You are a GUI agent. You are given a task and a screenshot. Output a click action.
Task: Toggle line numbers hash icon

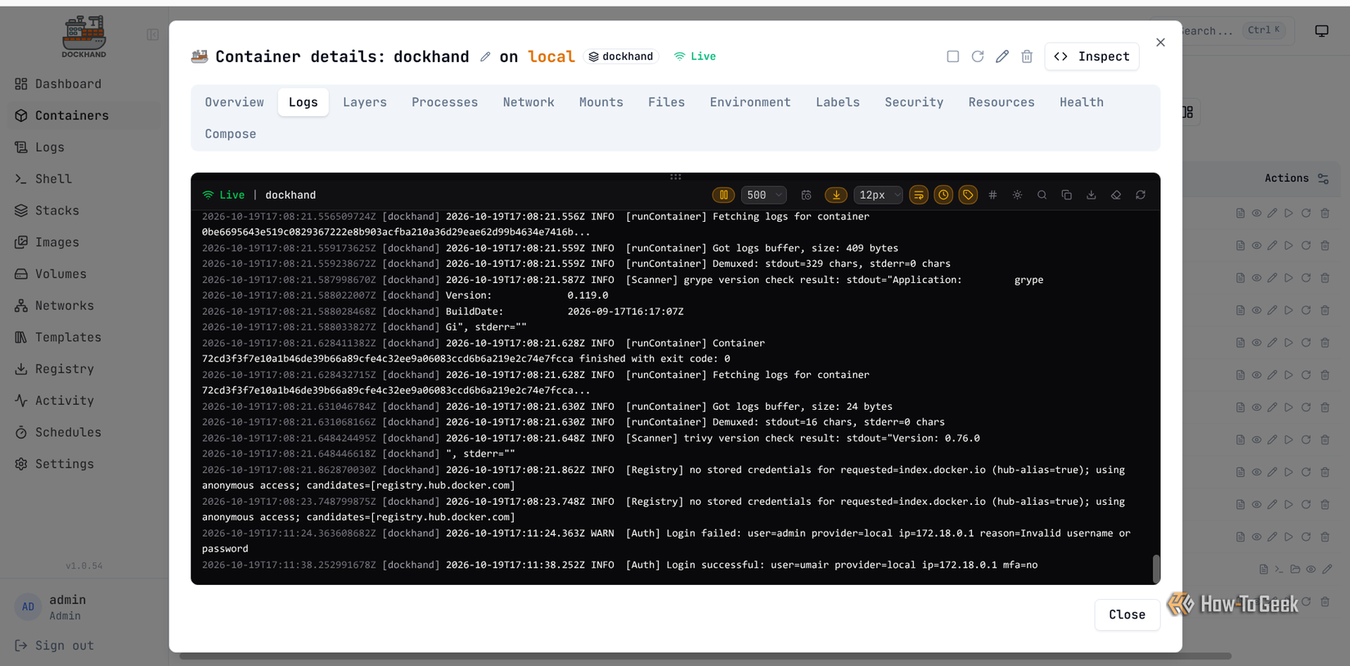pos(992,195)
